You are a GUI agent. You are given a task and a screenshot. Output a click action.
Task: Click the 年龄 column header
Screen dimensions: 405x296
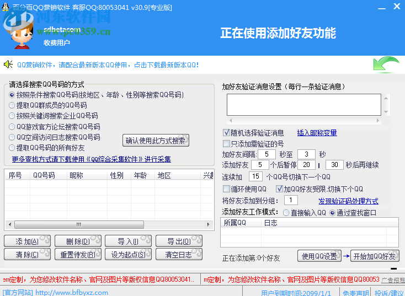(x=143, y=175)
